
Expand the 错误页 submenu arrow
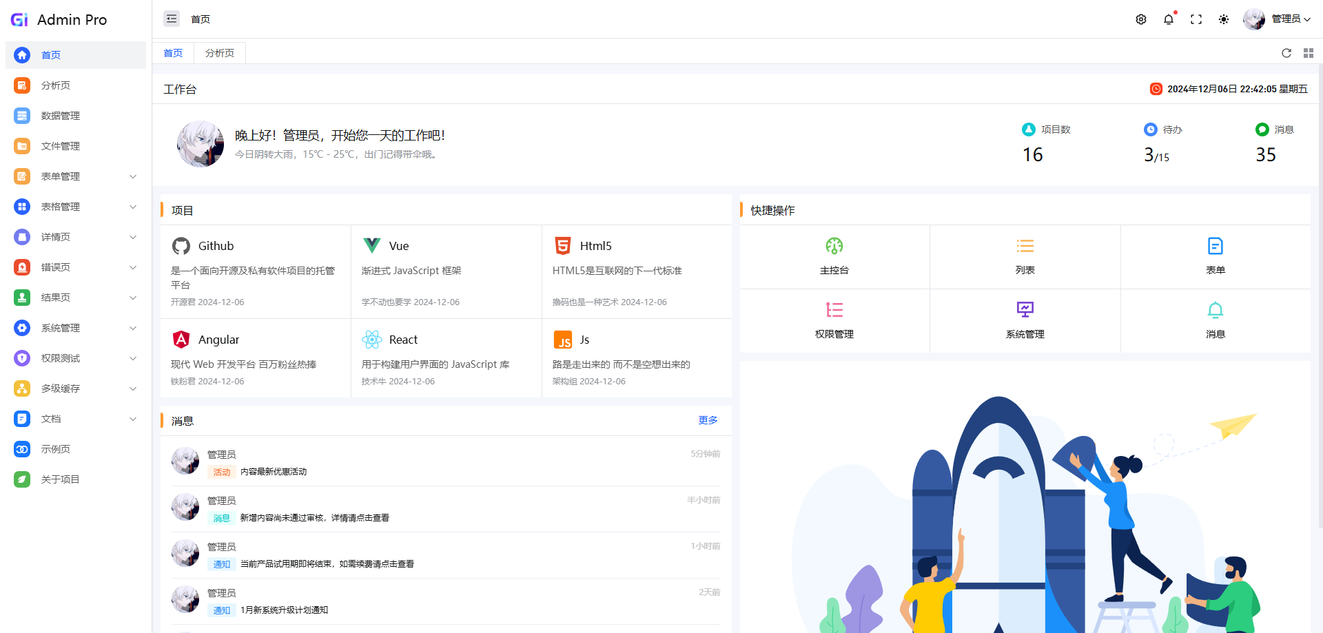coord(133,267)
